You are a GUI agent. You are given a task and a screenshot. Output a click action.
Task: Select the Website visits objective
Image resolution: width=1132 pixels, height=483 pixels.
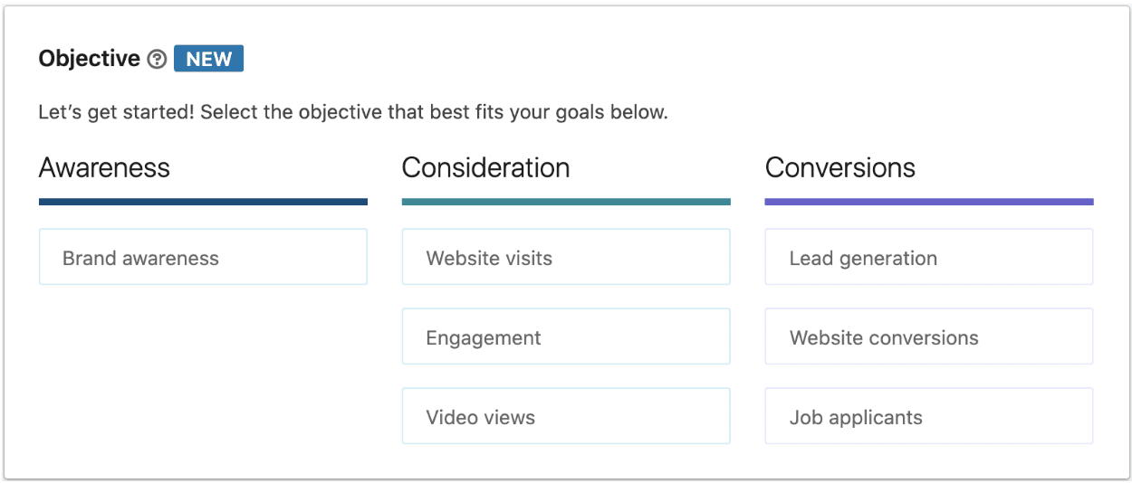tap(566, 257)
